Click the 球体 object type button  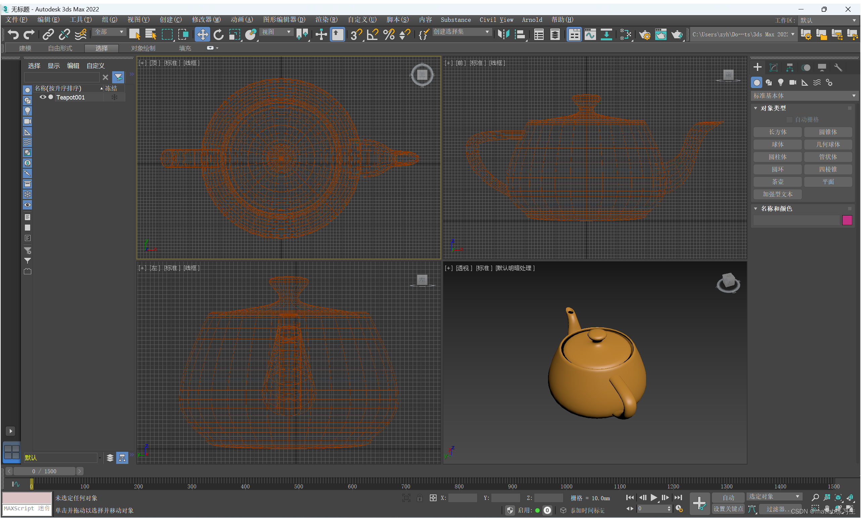(777, 144)
